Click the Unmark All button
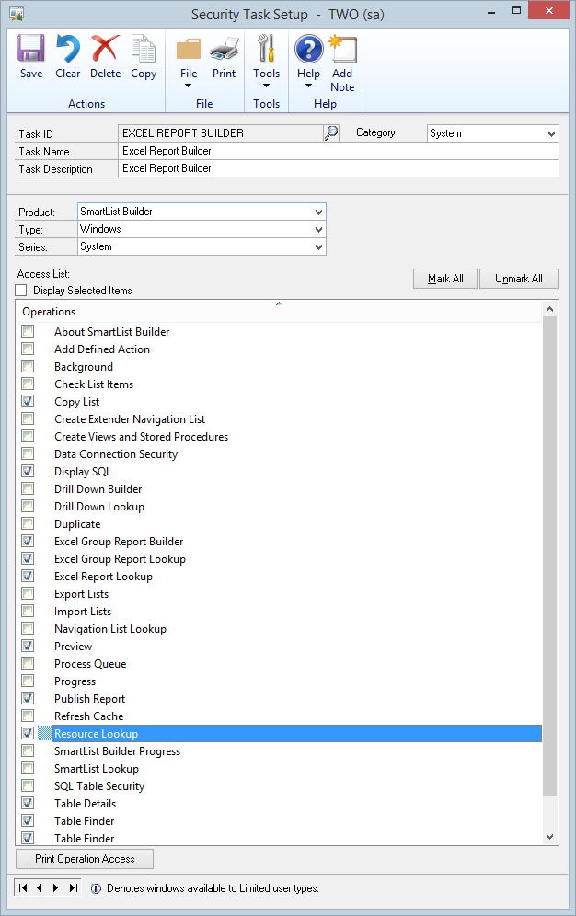This screenshot has width=576, height=916. (519, 279)
